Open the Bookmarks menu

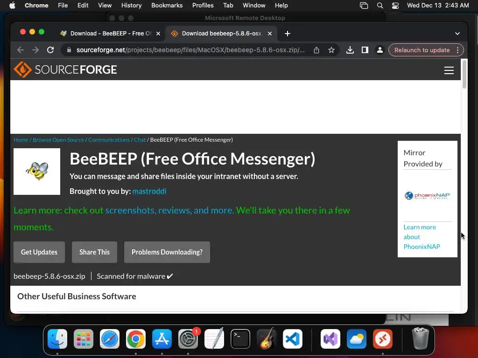(x=167, y=6)
